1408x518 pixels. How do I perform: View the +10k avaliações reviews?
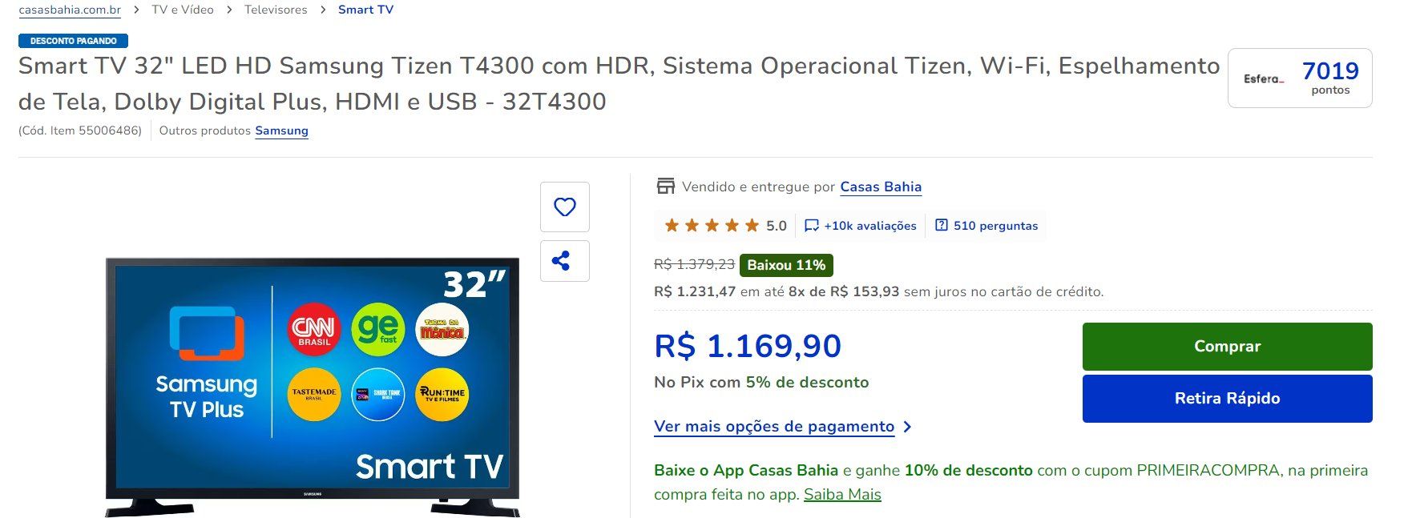(x=869, y=226)
